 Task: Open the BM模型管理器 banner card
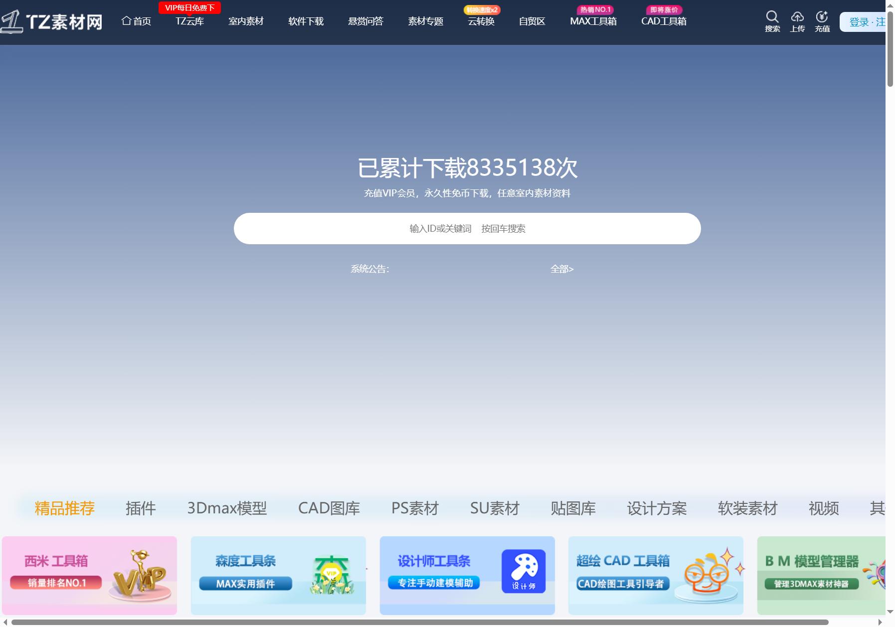821,576
